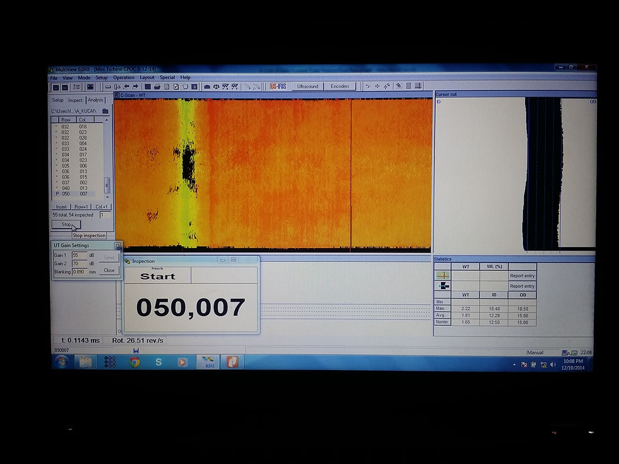Select tube list row 040 013
Image resolution: width=619 pixels, height=464 pixels.
click(75, 188)
